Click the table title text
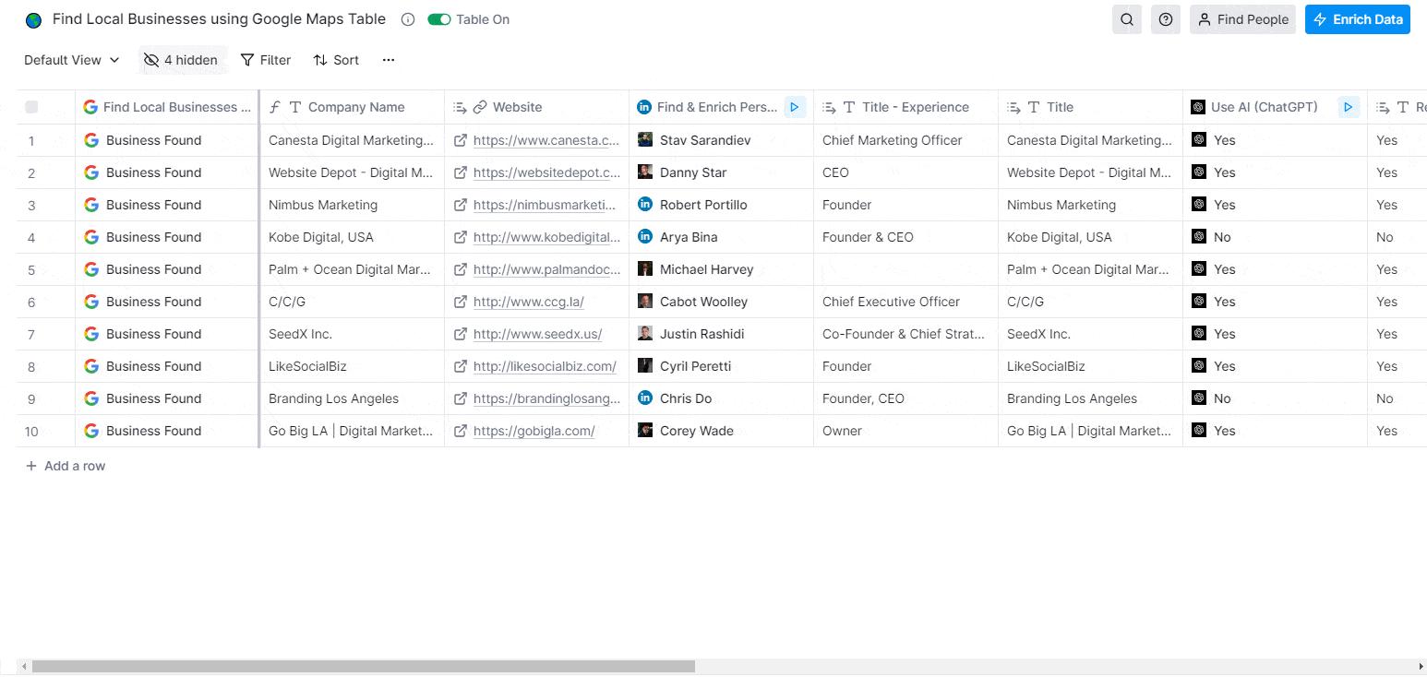1427x677 pixels. click(219, 19)
